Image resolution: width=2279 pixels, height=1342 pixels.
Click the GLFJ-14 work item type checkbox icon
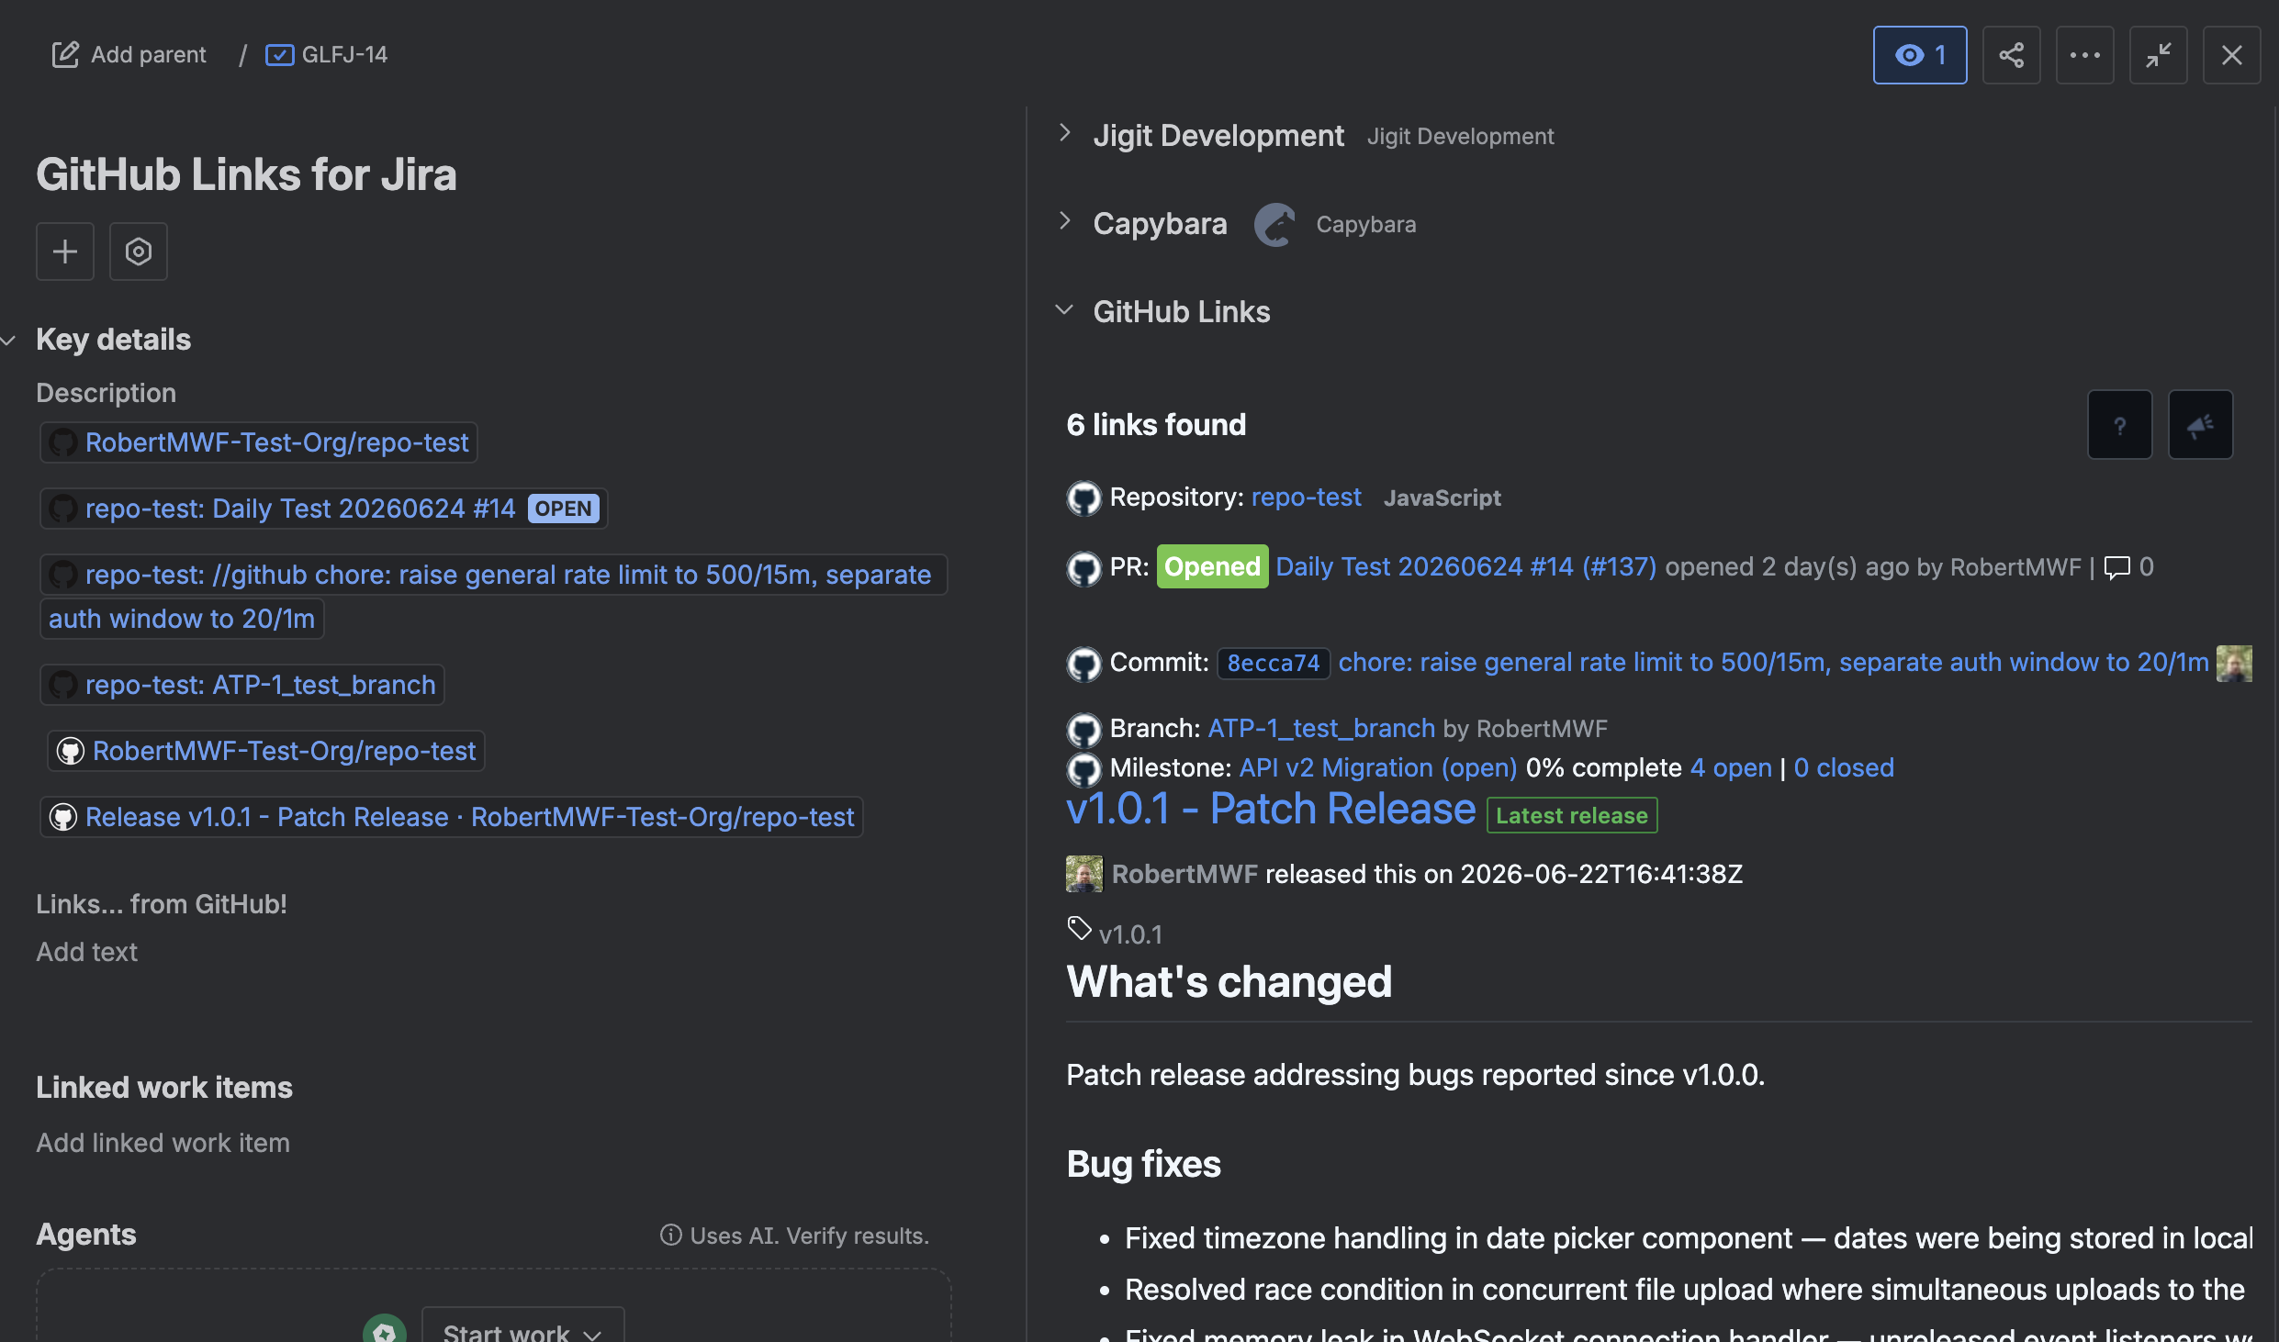[x=279, y=55]
